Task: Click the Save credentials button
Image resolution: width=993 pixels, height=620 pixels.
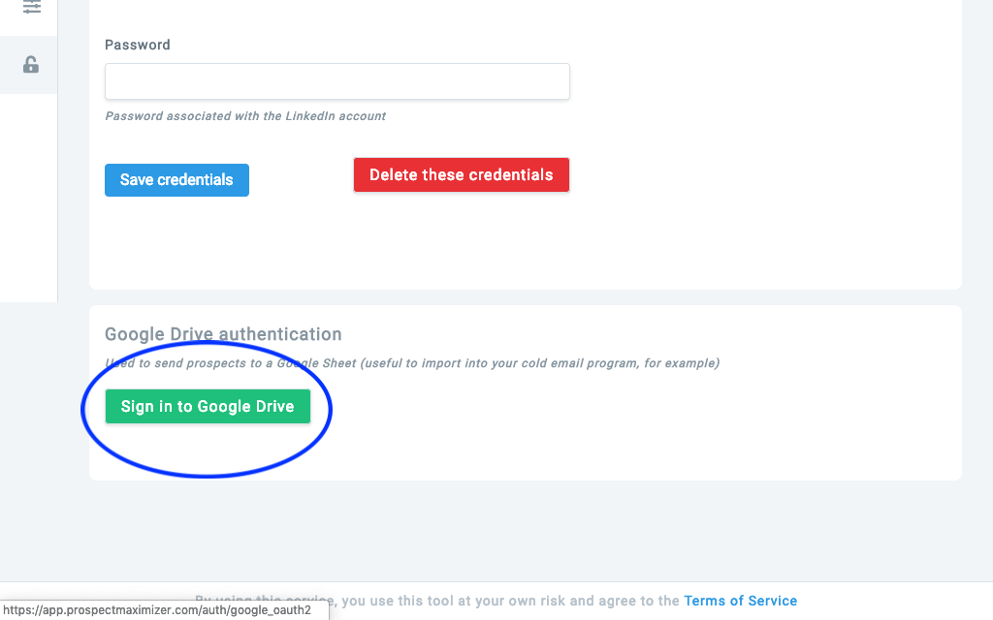Action: (x=176, y=179)
